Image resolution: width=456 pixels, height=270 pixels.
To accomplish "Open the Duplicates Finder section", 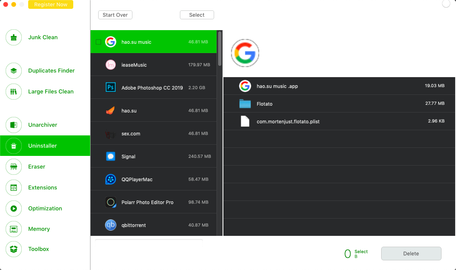I will coord(51,71).
